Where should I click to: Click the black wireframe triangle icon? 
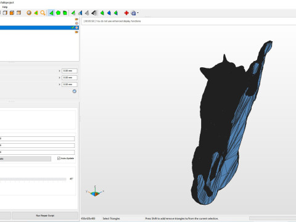click(94, 13)
